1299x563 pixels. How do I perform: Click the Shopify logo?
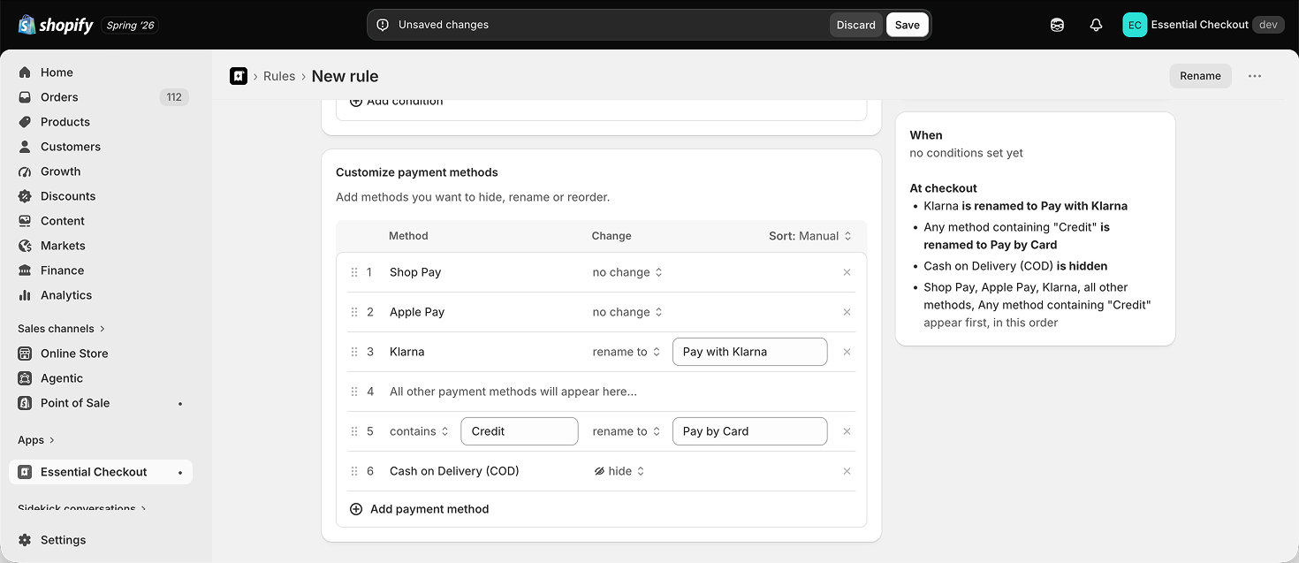point(55,25)
